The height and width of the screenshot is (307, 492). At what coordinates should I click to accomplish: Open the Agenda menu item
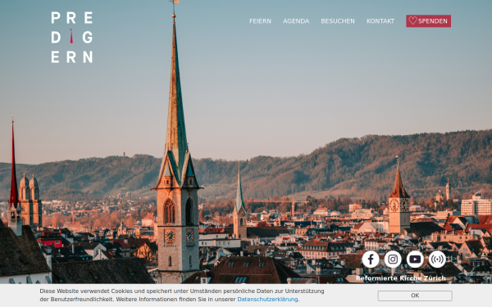coord(296,21)
